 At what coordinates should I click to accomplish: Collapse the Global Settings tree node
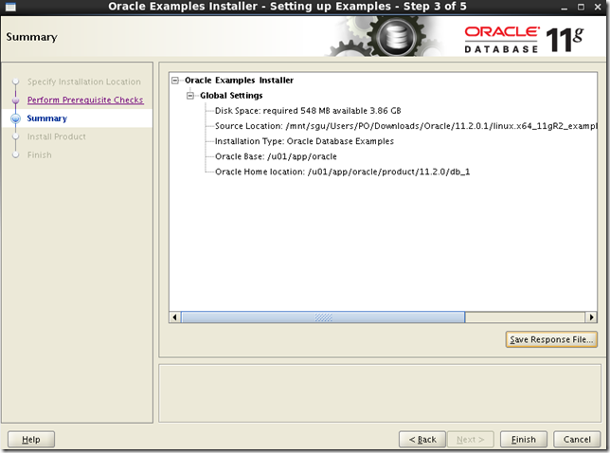click(190, 96)
